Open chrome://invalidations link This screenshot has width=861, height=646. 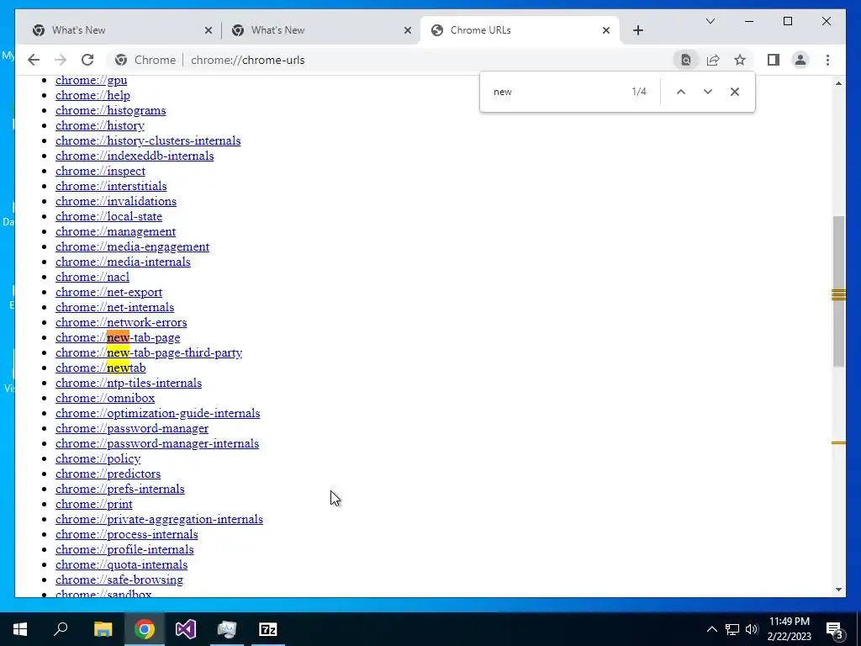(x=116, y=201)
